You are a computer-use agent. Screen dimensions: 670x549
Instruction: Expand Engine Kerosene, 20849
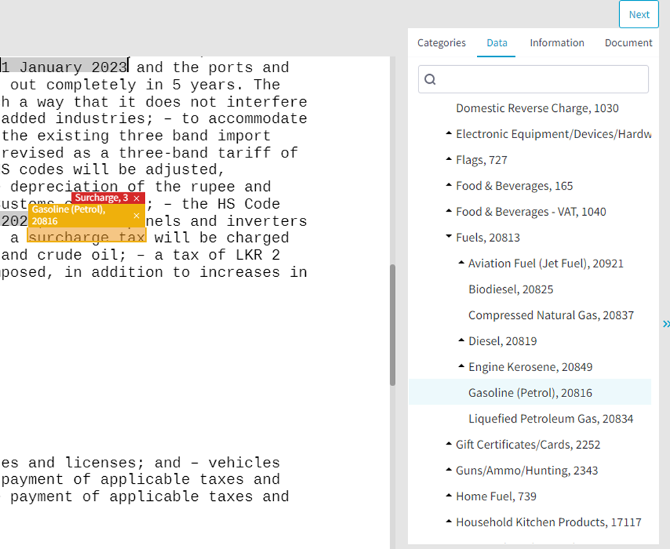(460, 366)
